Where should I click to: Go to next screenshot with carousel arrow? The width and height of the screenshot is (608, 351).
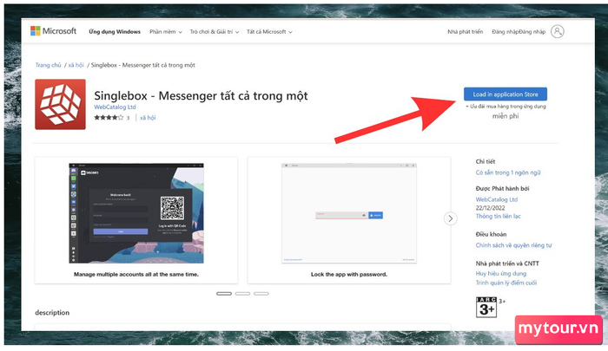(x=450, y=218)
